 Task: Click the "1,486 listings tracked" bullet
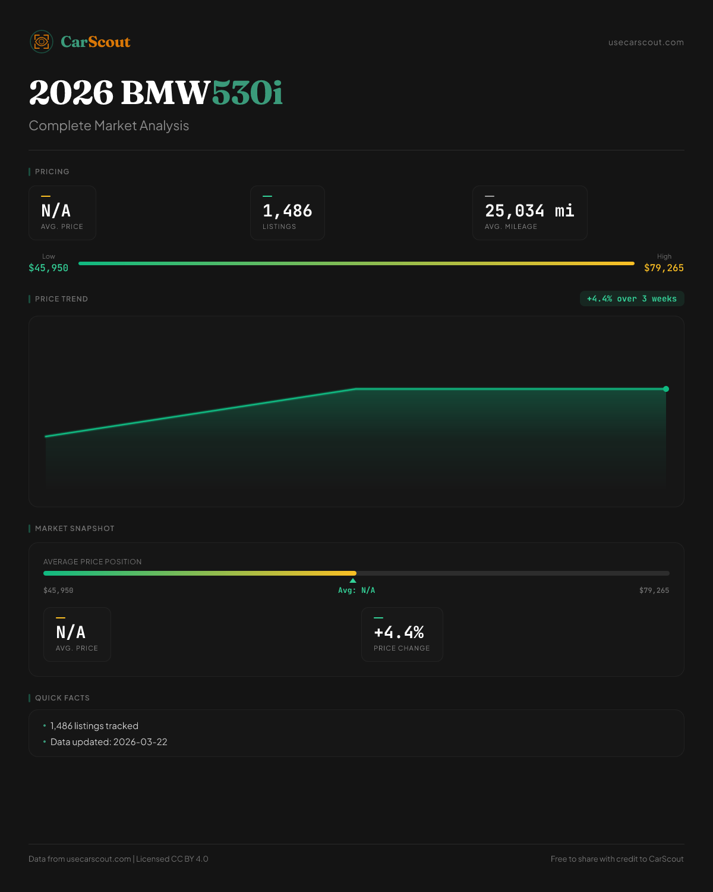pos(94,726)
